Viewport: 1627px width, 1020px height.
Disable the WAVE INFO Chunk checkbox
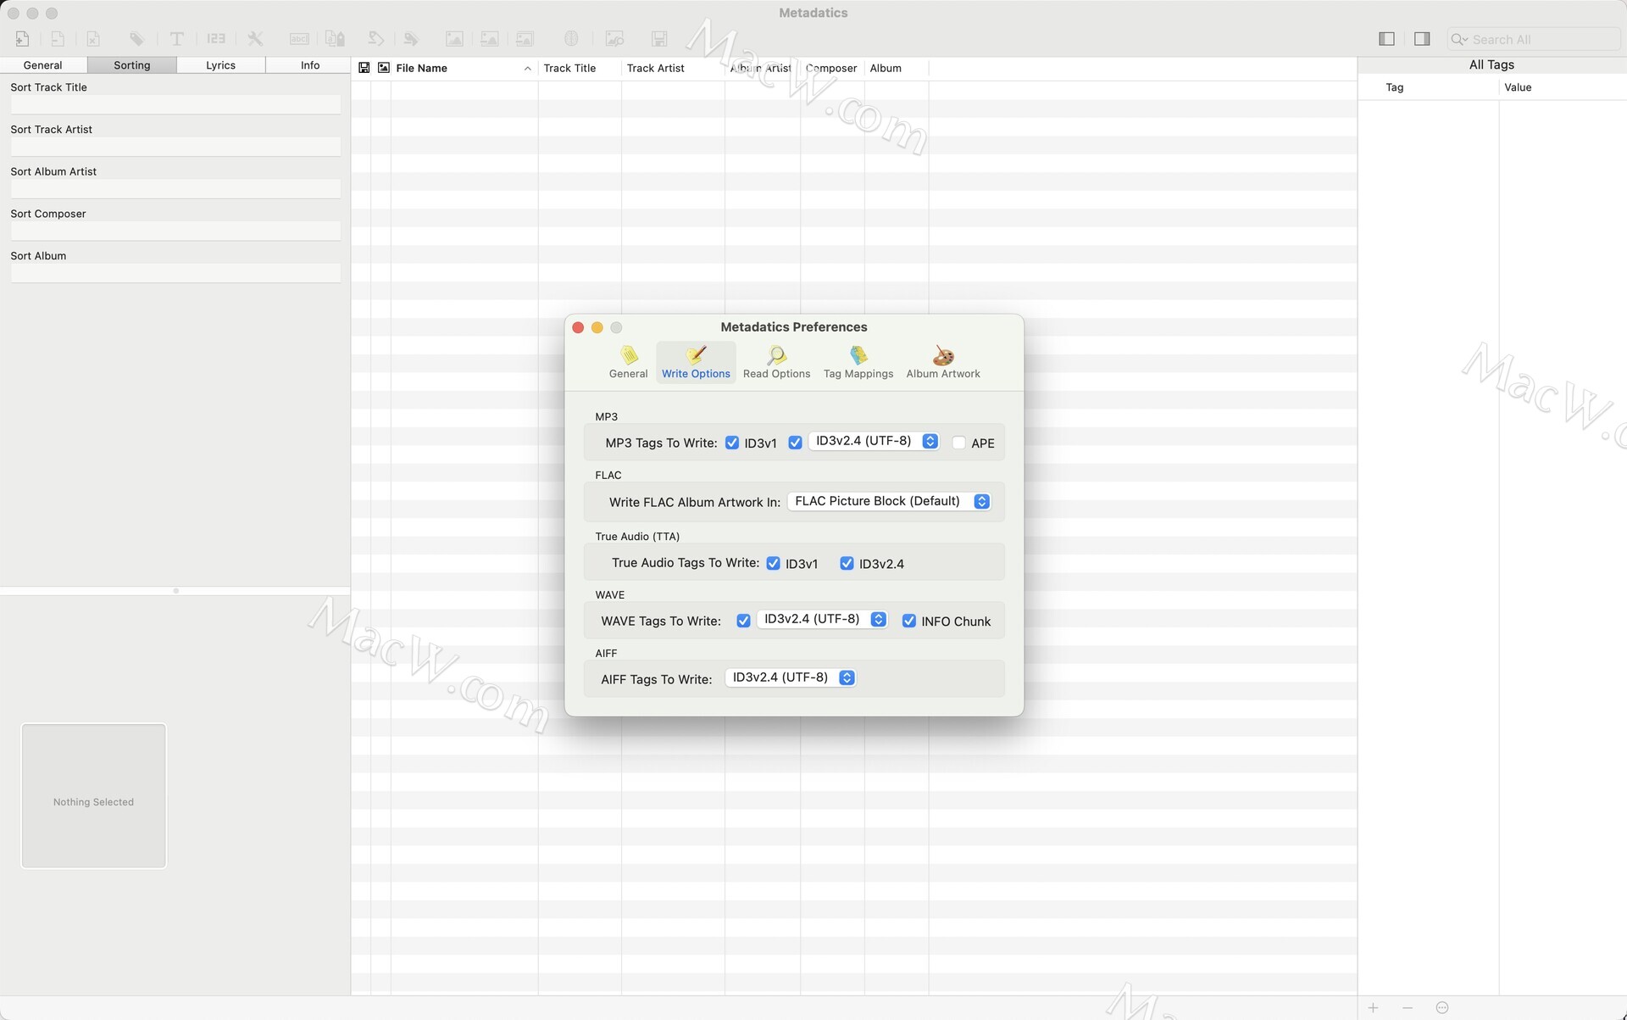click(908, 621)
